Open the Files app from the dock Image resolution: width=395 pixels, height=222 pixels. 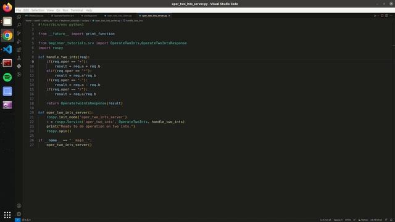pos(7,22)
